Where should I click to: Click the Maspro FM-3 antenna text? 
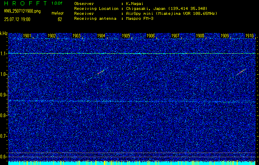pos(140,19)
